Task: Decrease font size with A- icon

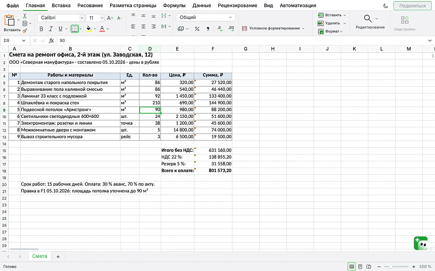Action: click(x=120, y=18)
